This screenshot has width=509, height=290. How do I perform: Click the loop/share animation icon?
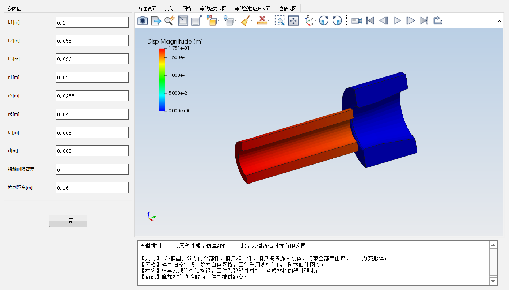(x=438, y=20)
